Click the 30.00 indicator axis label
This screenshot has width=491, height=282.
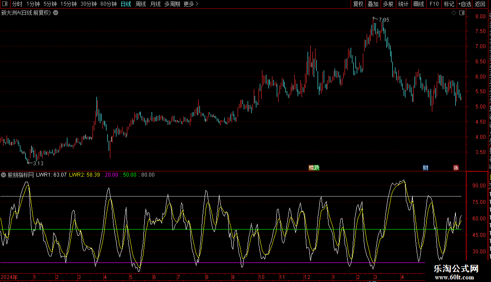(479, 251)
